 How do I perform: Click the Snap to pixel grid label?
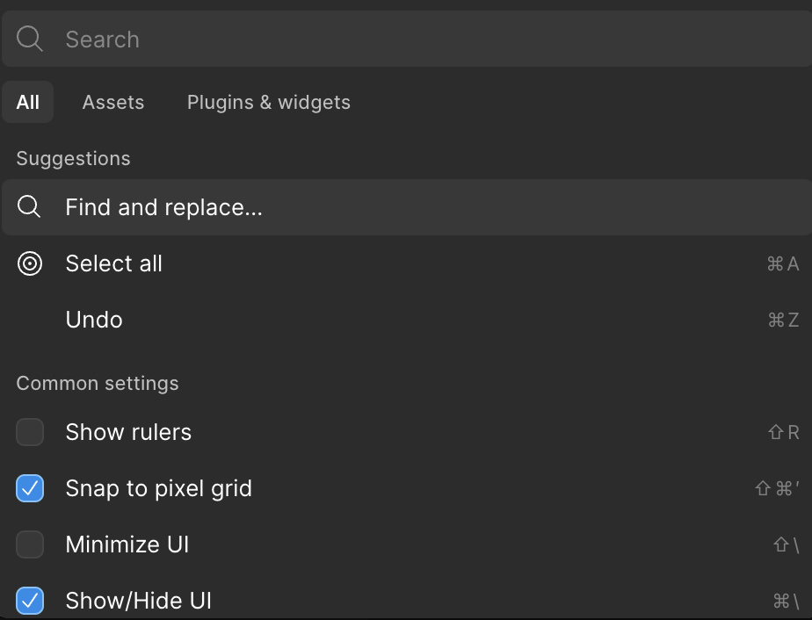(159, 488)
